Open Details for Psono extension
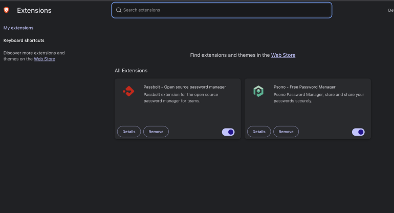 [259, 132]
